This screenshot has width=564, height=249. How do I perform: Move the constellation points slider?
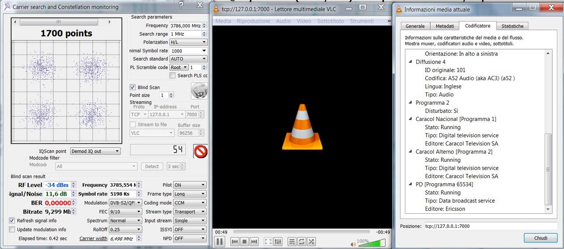point(59,22)
